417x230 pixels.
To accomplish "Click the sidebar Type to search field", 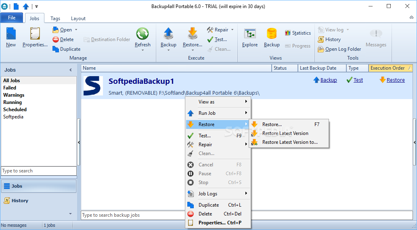I will (x=39, y=171).
